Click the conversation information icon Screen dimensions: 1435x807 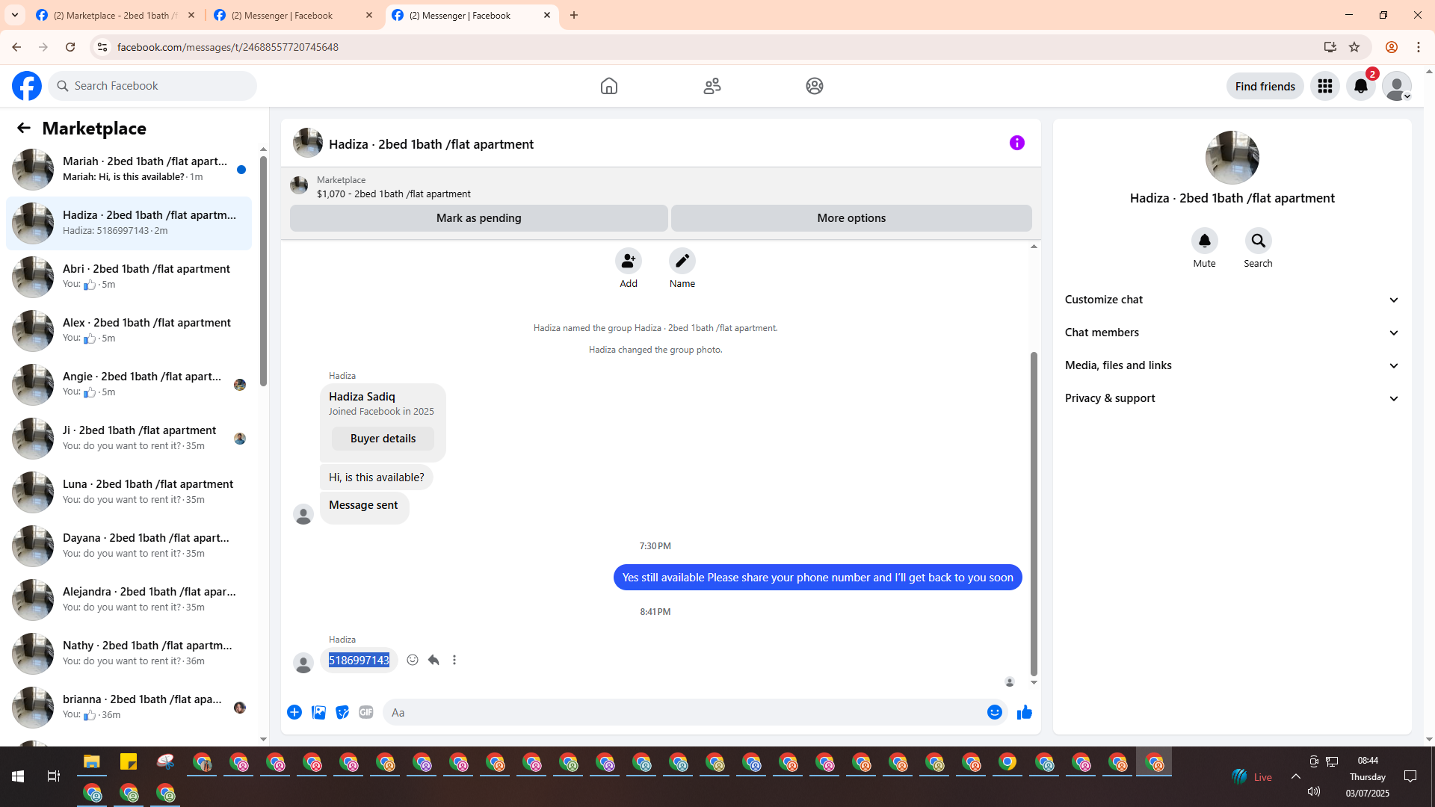[x=1016, y=143]
